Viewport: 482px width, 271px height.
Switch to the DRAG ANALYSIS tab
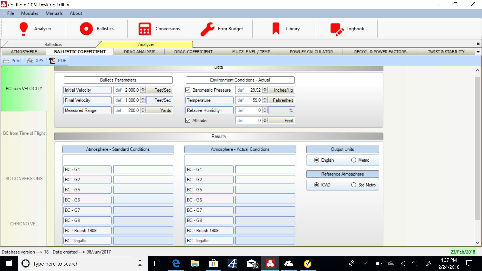pos(139,52)
